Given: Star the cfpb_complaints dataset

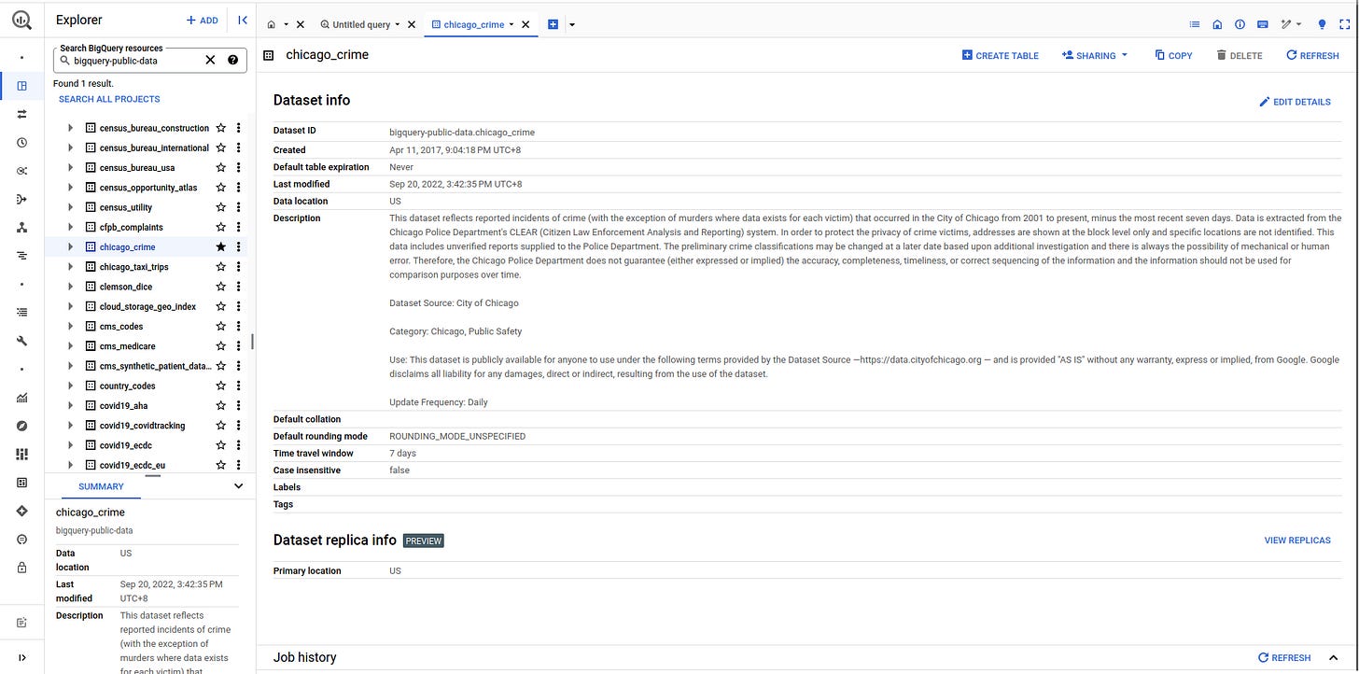Looking at the screenshot, I should 221,227.
